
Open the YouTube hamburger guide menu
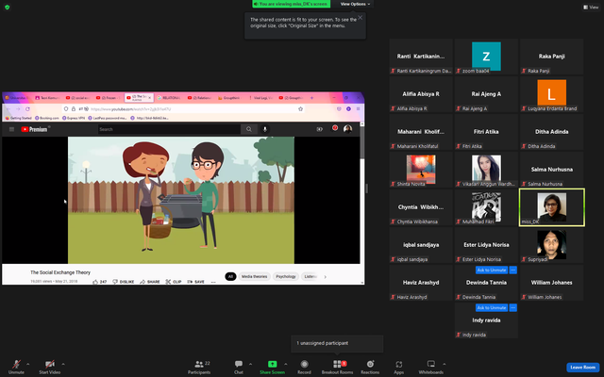coord(11,129)
